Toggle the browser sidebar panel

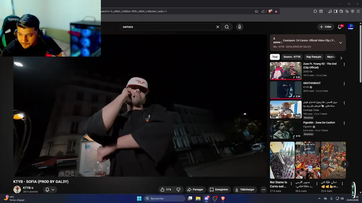(x=335, y=11)
